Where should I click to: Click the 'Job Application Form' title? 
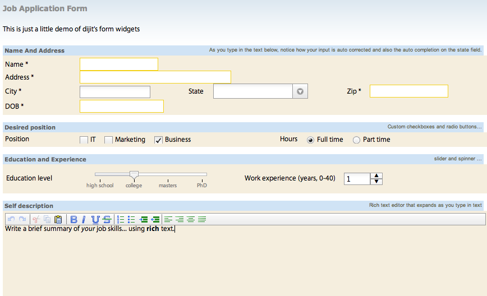[45, 8]
